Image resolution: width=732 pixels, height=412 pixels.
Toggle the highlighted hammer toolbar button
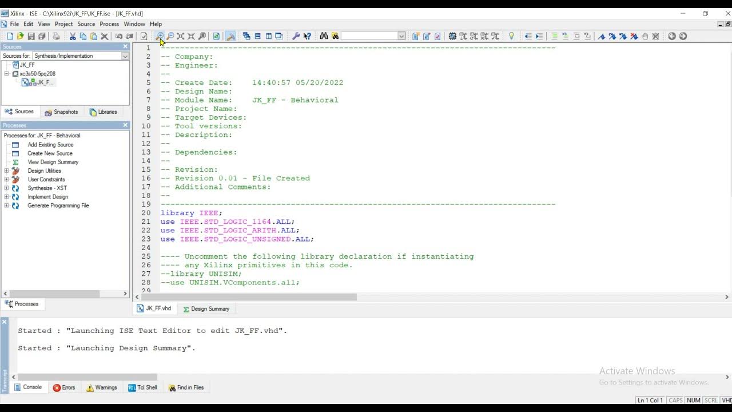[230, 36]
